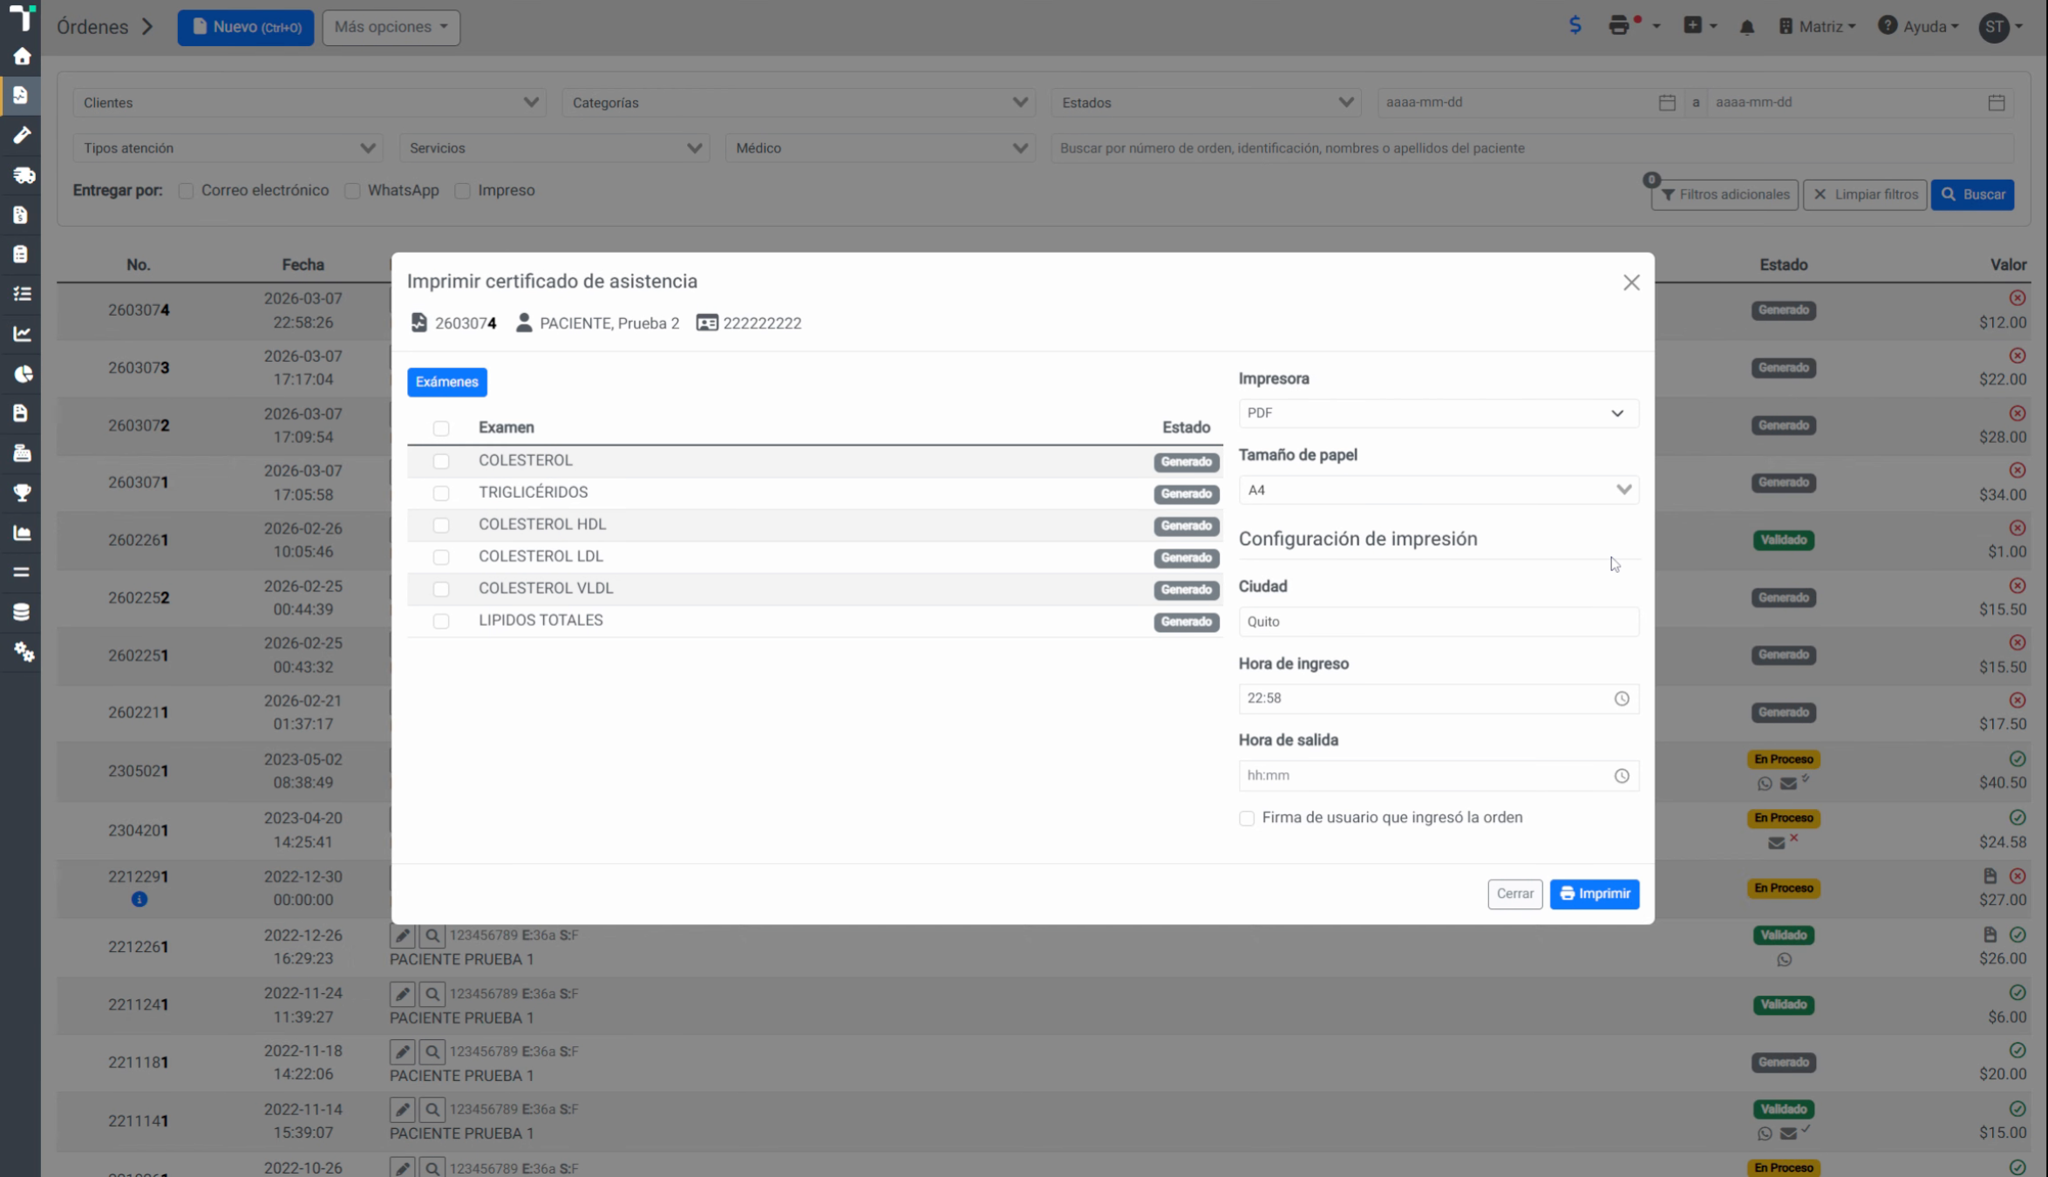Open Filtros adicionales
This screenshot has width=2048, height=1177.
click(1724, 194)
